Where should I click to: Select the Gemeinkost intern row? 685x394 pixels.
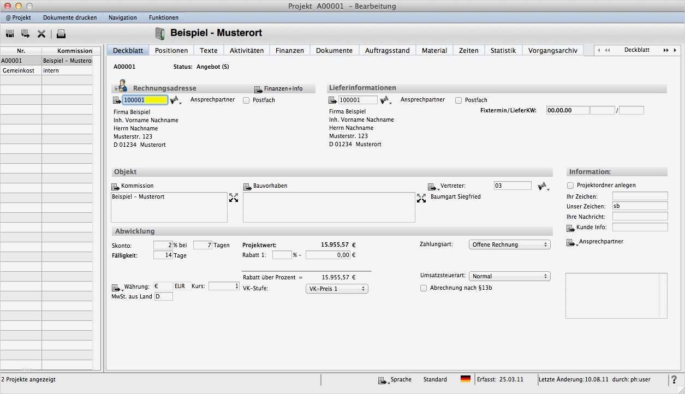(47, 70)
